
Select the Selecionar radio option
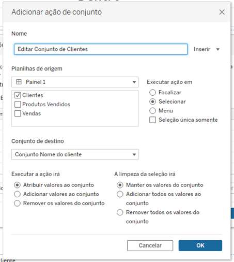152,101
